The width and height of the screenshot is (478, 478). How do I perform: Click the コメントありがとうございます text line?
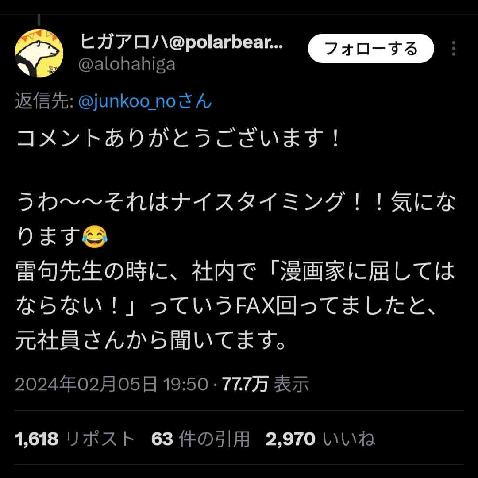[179, 138]
